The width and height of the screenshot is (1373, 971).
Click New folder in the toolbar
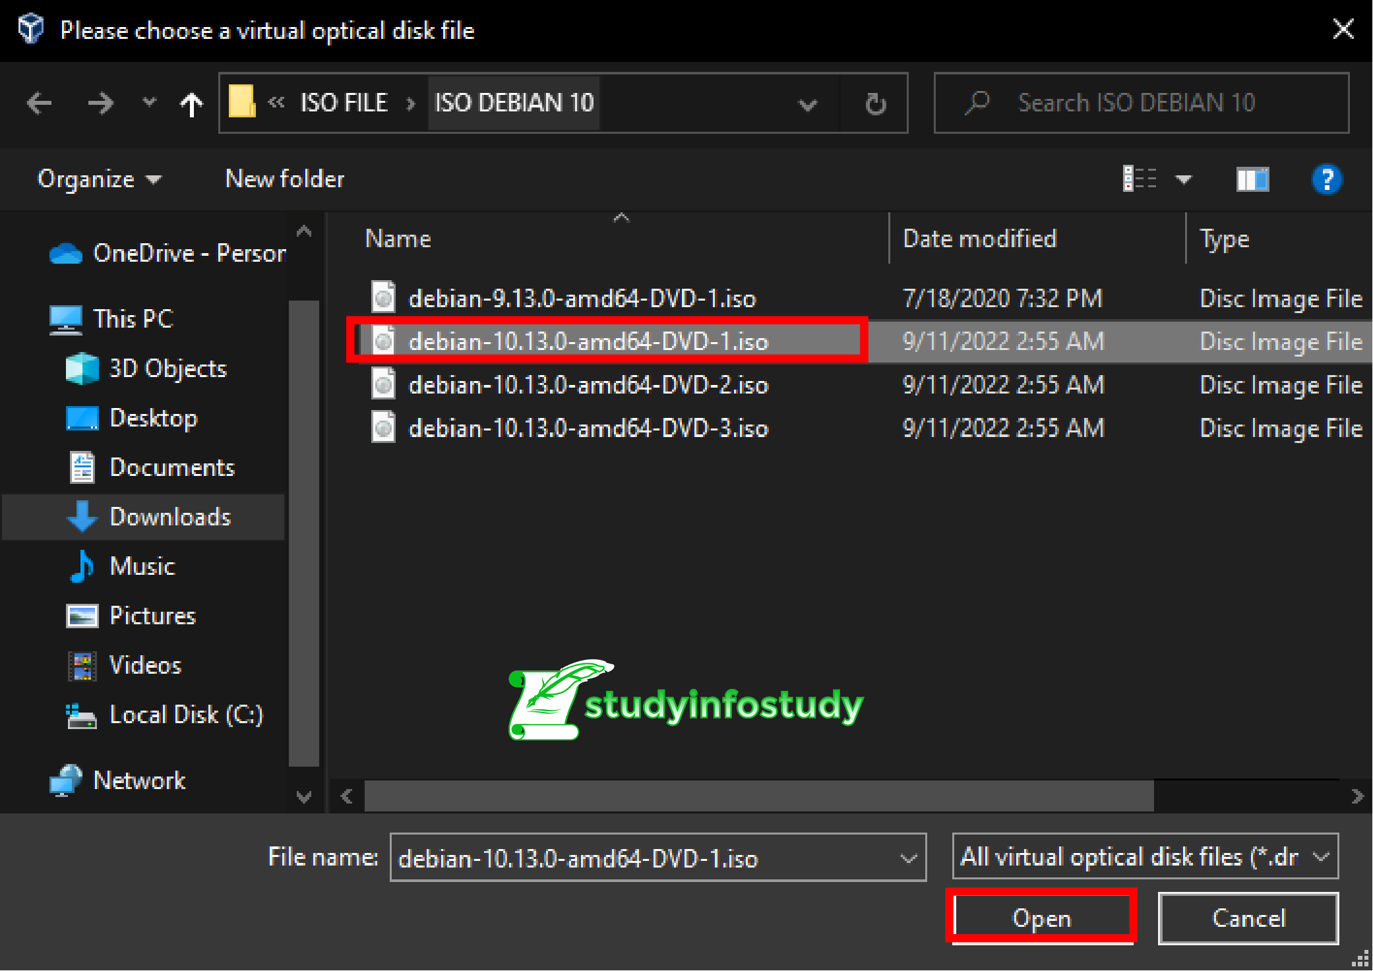[x=285, y=179]
